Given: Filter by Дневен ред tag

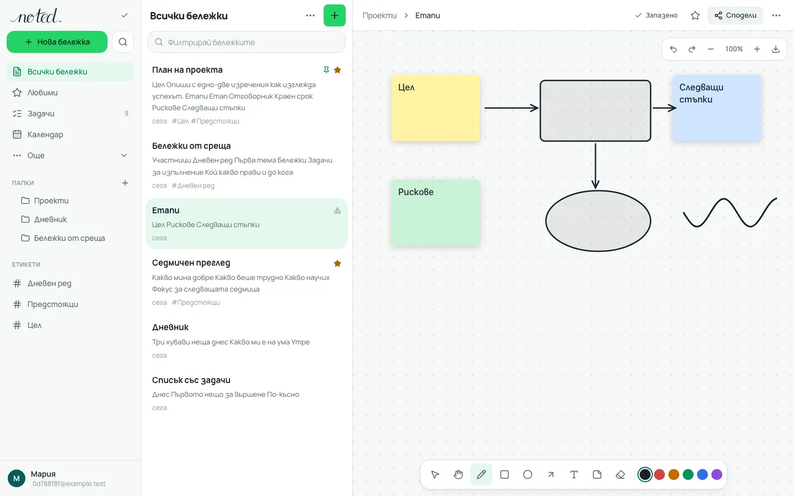Looking at the screenshot, I should 70,283.
